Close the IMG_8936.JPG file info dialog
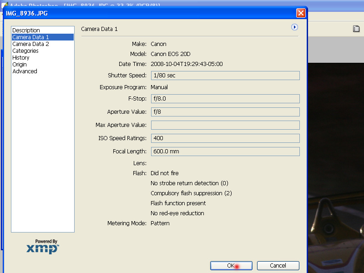The height and width of the screenshot is (273, 364). [x=301, y=13]
